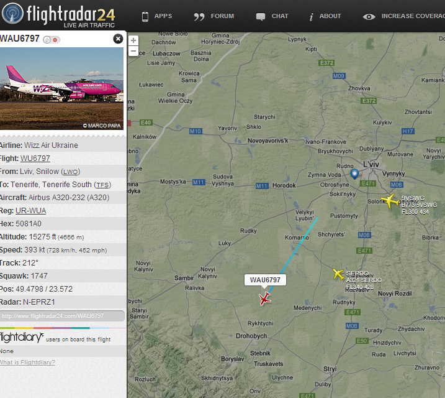
Task: Click the Forum quotation marks icon
Action: [199, 17]
